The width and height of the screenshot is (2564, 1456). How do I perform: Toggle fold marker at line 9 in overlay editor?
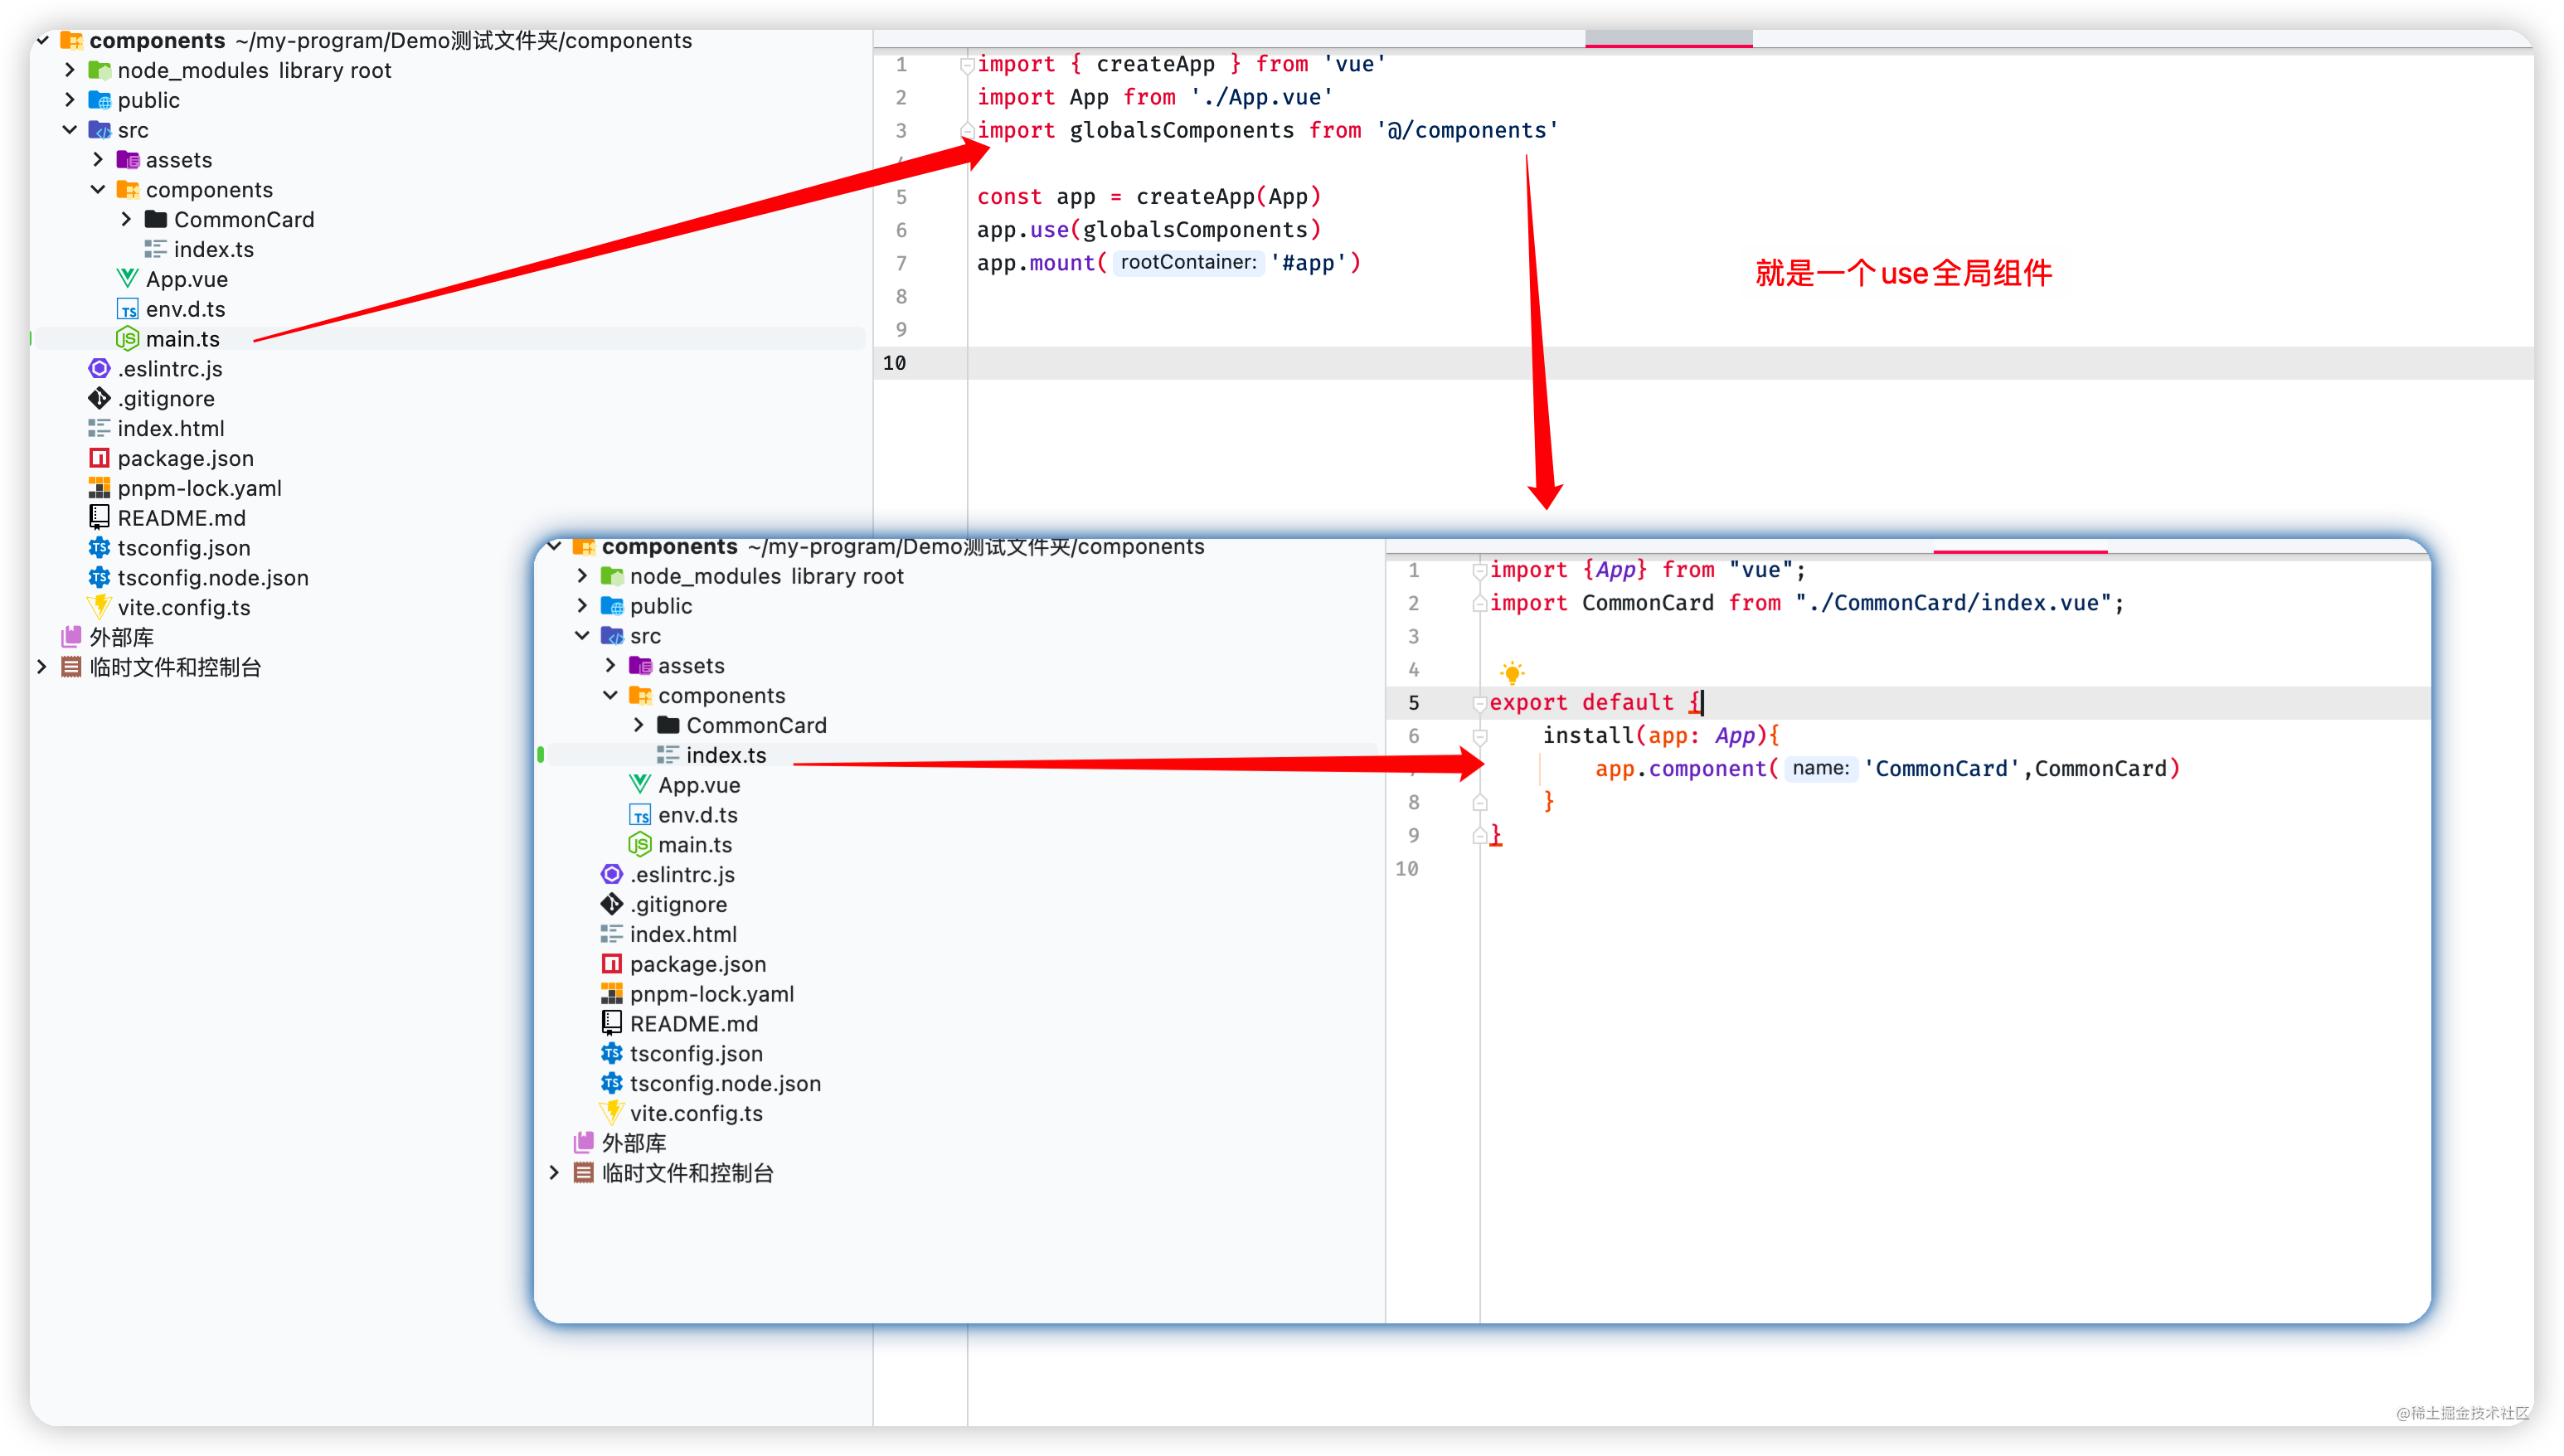pos(1480,835)
